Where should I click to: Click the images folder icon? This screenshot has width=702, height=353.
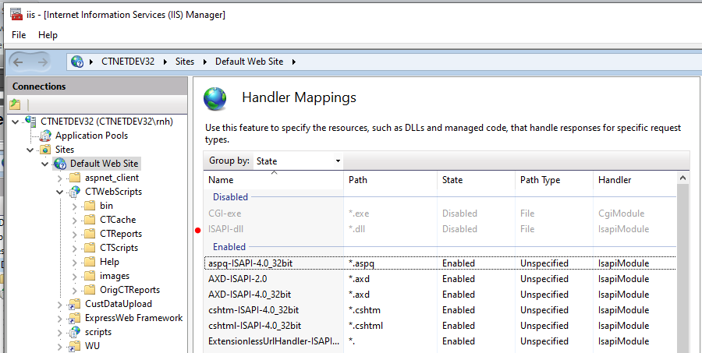tap(90, 276)
